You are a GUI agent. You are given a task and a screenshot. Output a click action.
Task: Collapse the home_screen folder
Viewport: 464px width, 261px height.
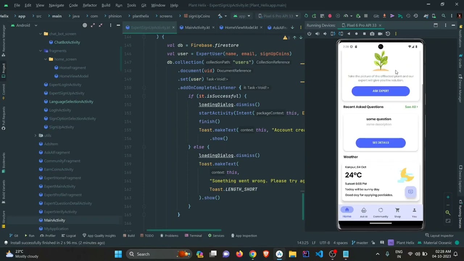coord(46,59)
